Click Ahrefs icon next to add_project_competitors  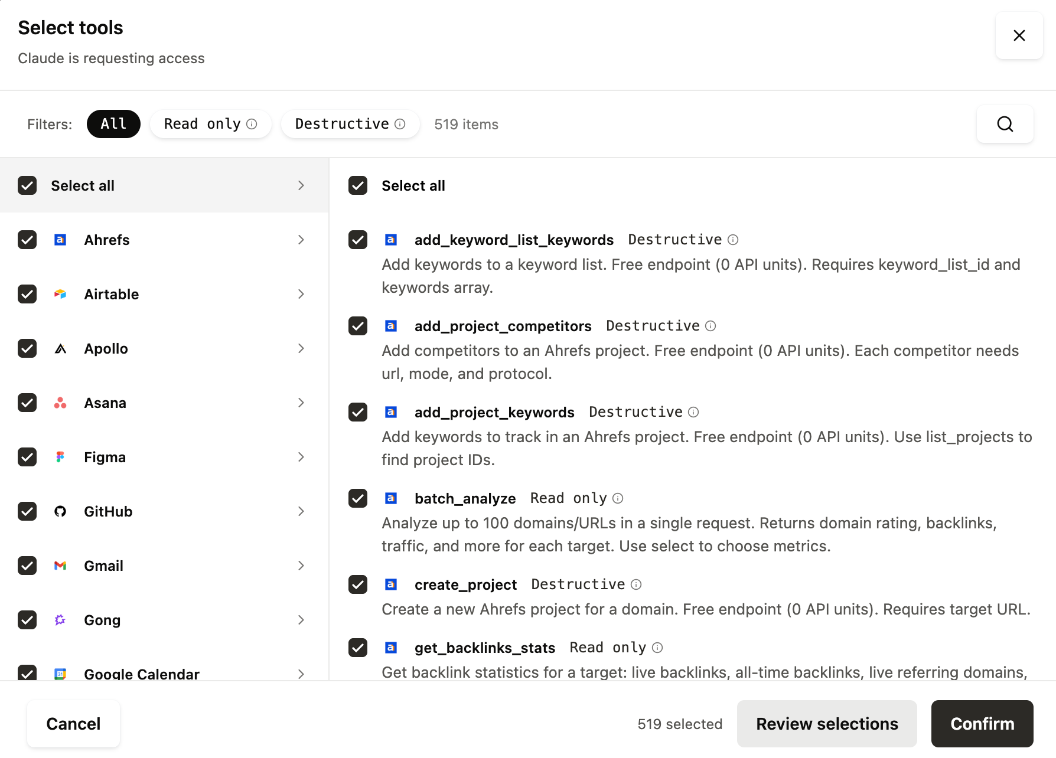point(391,326)
